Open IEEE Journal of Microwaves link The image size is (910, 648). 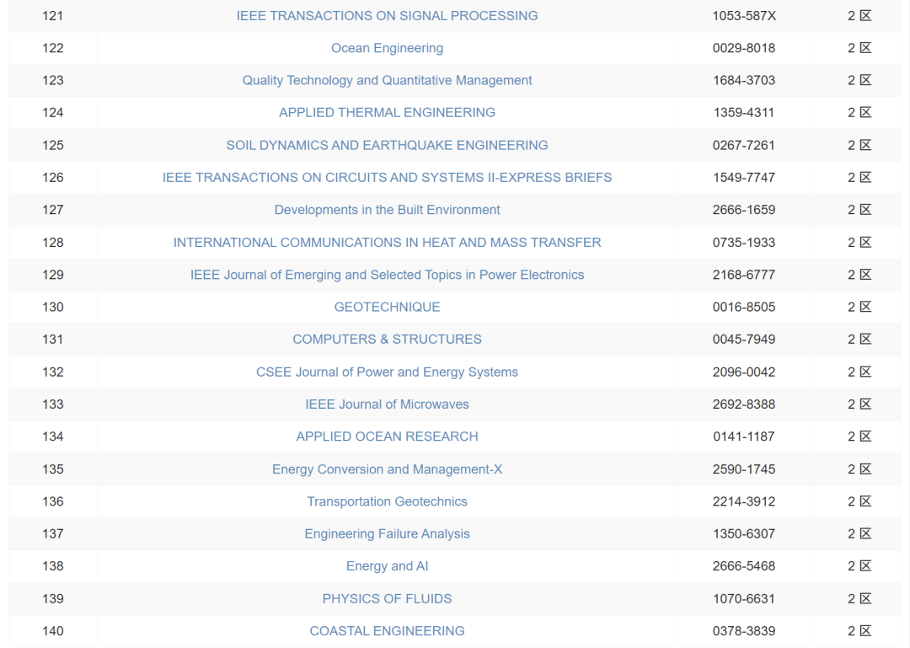coord(387,404)
